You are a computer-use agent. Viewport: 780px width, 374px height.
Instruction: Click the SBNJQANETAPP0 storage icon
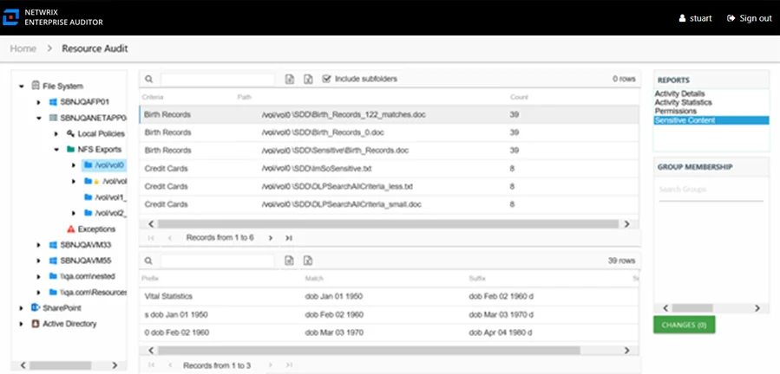click(x=53, y=118)
